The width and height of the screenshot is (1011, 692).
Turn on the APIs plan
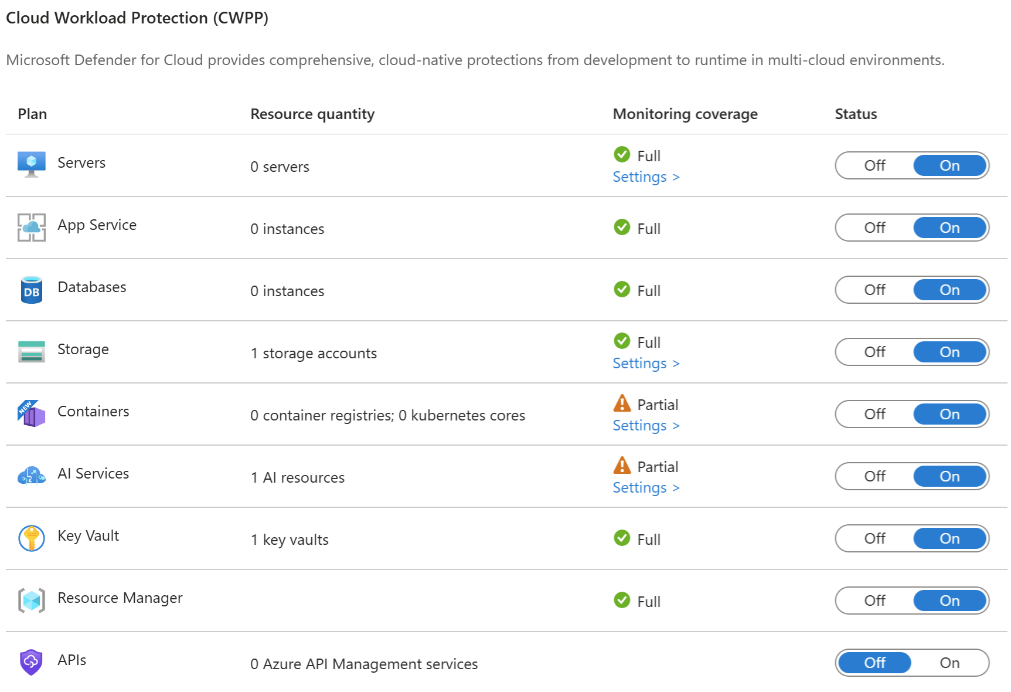[x=949, y=663]
